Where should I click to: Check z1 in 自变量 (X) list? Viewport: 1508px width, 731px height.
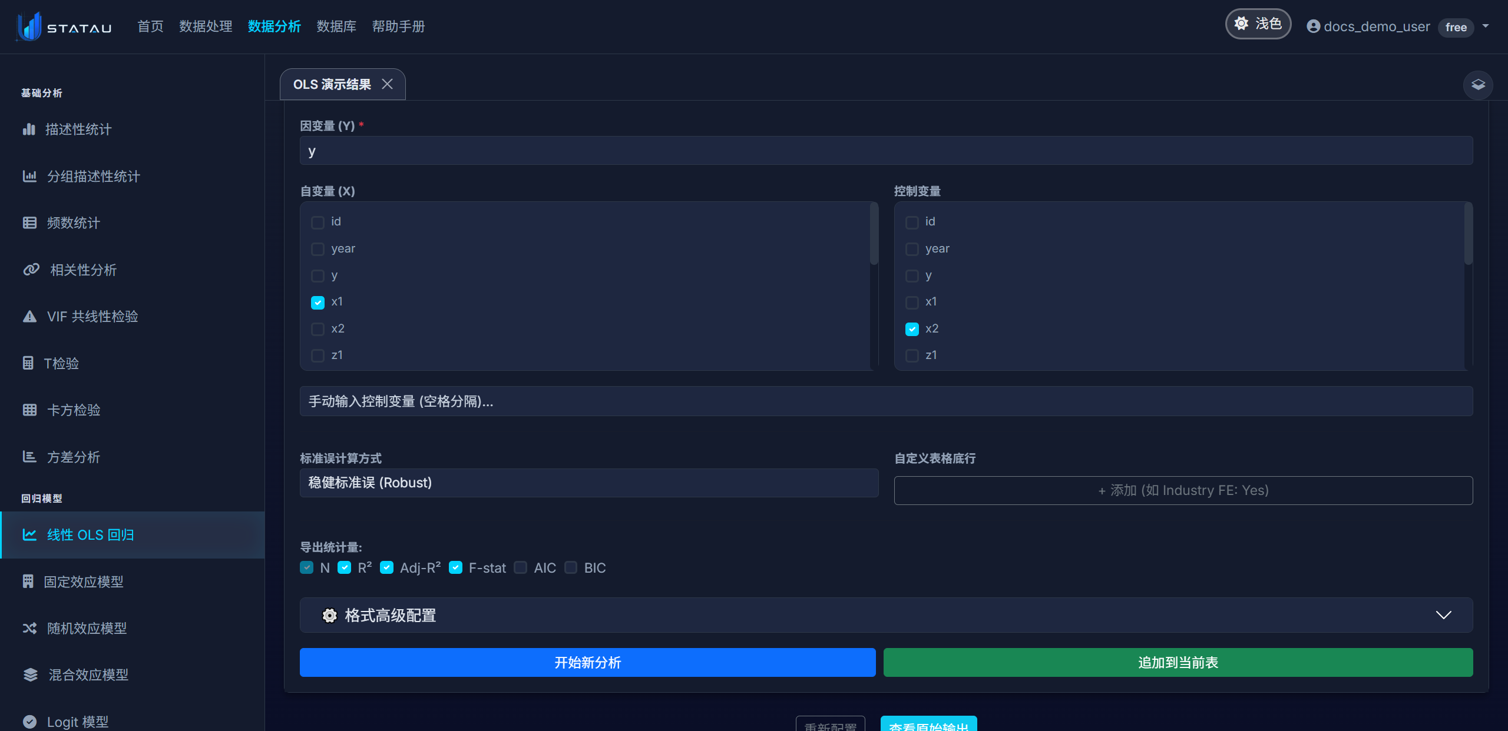coord(318,355)
